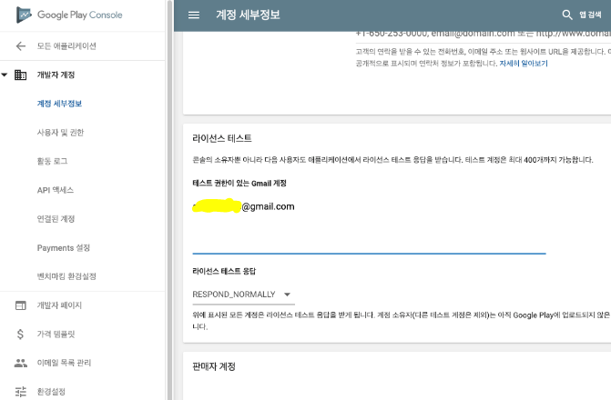Collapse the 개발자 계정 section arrow

pyautogui.click(x=5, y=75)
